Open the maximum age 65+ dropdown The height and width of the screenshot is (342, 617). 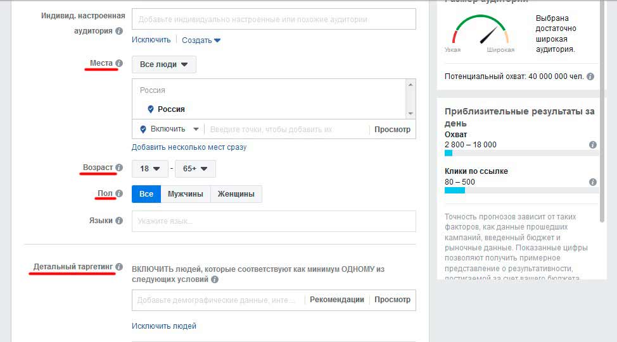(195, 169)
